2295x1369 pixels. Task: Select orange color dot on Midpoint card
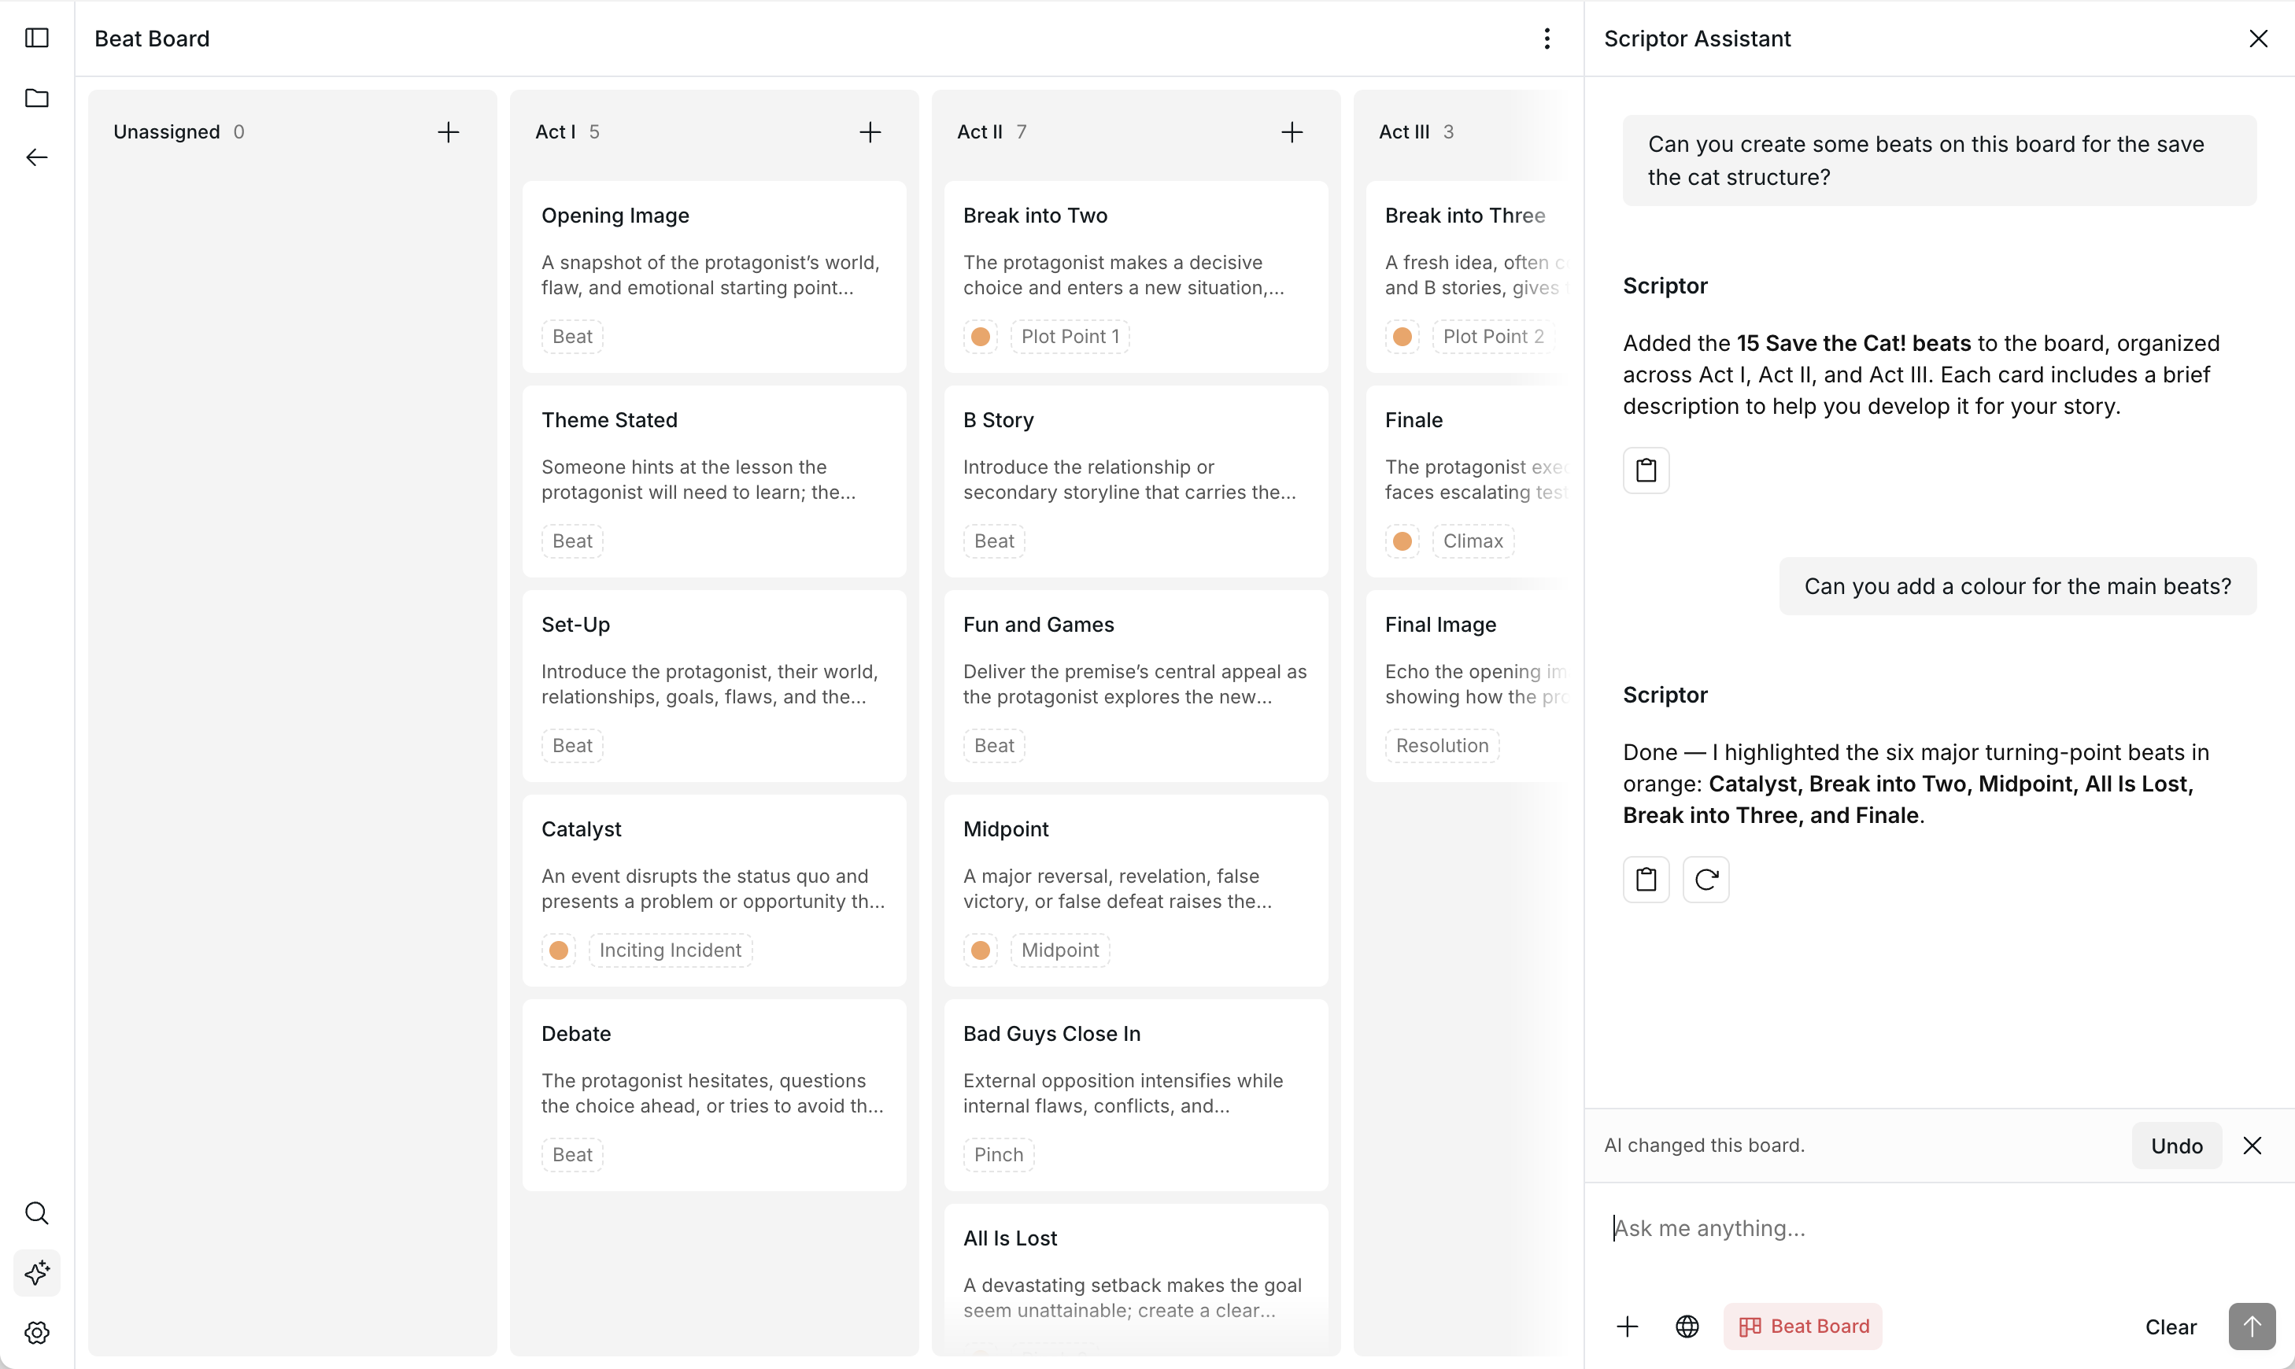(x=980, y=950)
